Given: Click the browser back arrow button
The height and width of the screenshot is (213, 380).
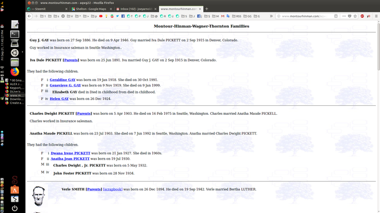Looking at the screenshot, I should click(x=30, y=16).
